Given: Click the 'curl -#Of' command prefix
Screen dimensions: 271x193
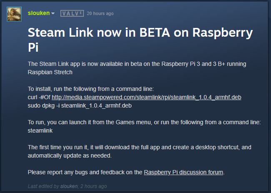Looking at the screenshot, I should click(x=39, y=97).
